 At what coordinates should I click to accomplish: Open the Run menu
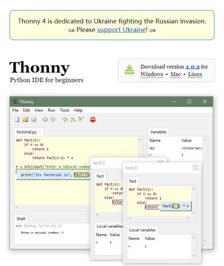pyautogui.click(x=51, y=110)
